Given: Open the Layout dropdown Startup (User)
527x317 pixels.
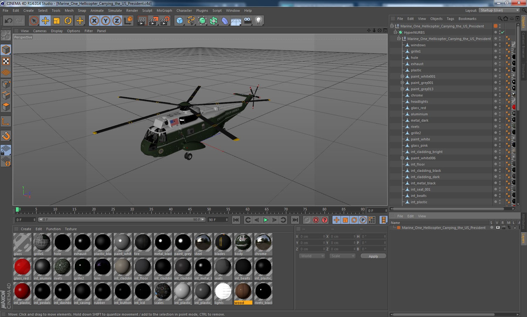Looking at the screenshot, I should point(499,10).
